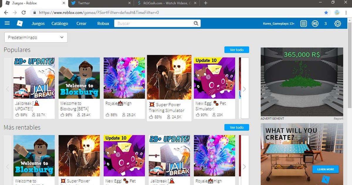The width and height of the screenshot is (352, 185).
Task: Click 'New Egg! Pet Simulator!' title in Populares
Action: click(x=211, y=106)
